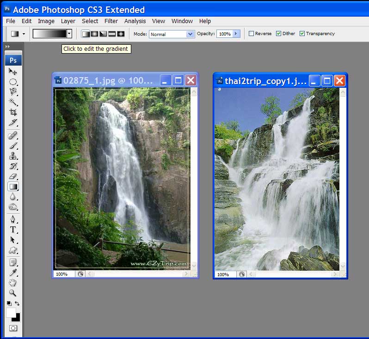Select the Notes tool
Image resolution: width=369 pixels, height=339 pixels.
tap(13, 262)
